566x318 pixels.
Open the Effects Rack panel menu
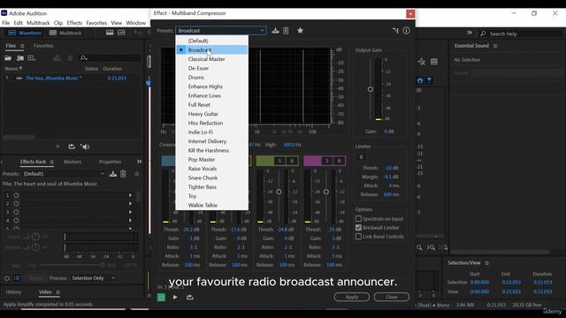click(52, 162)
